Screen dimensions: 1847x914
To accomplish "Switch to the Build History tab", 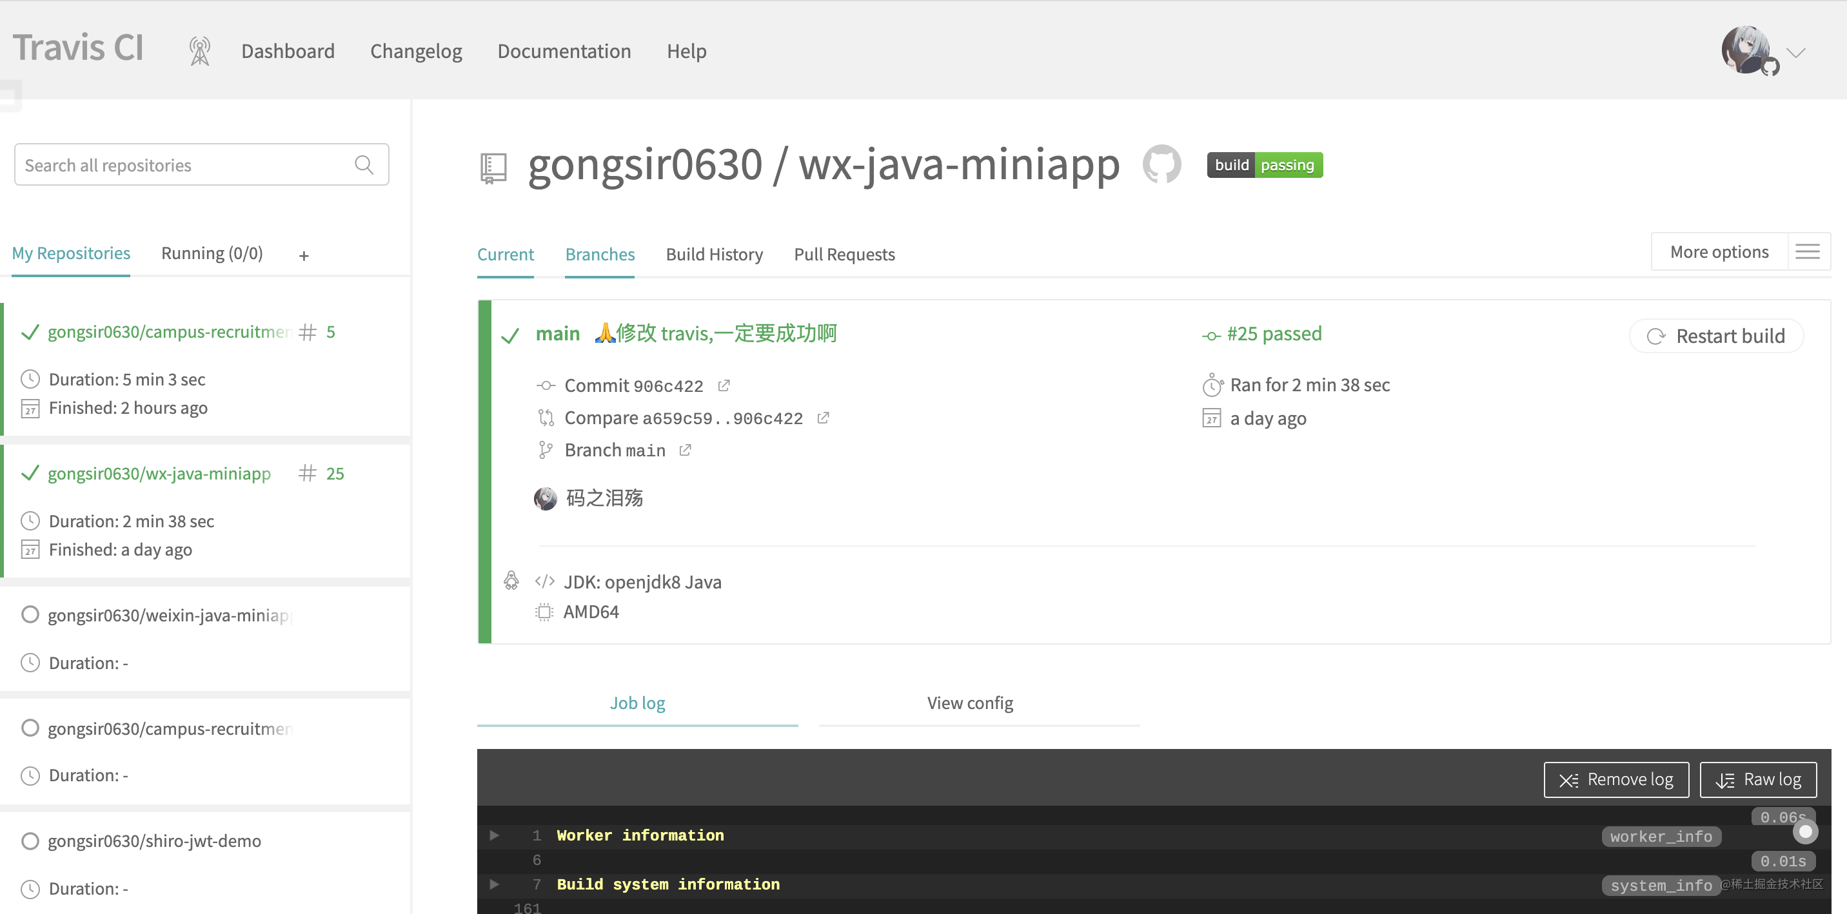I will (x=714, y=255).
